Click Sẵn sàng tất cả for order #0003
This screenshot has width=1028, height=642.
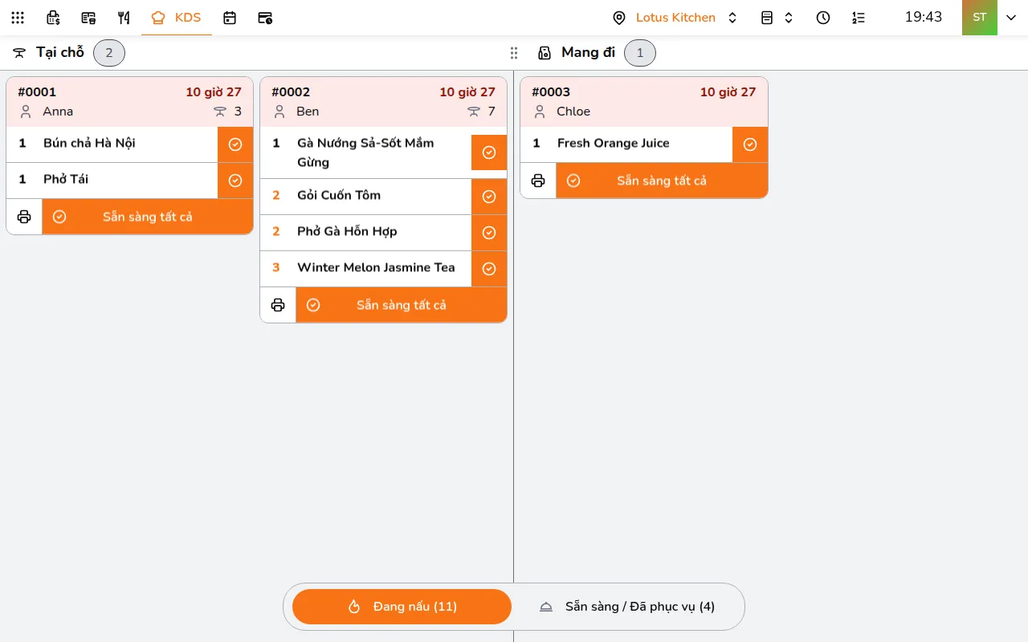coord(662,181)
